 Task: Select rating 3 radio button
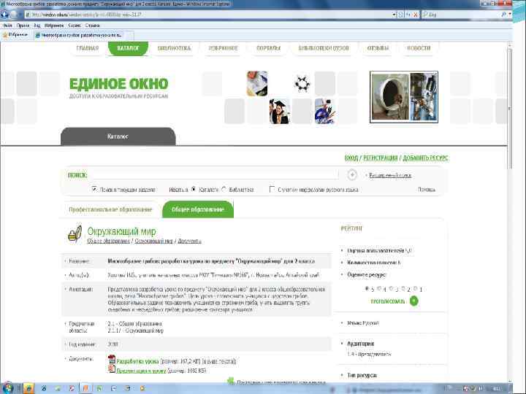[391, 288]
